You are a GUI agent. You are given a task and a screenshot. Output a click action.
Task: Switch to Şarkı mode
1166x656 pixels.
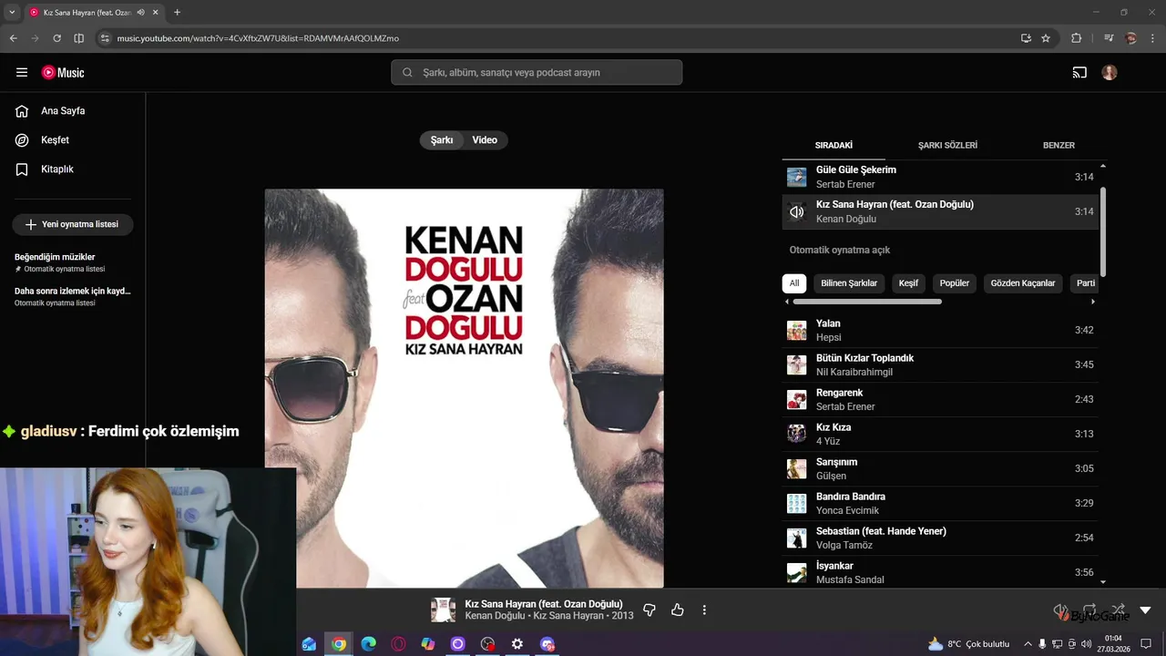pos(442,140)
